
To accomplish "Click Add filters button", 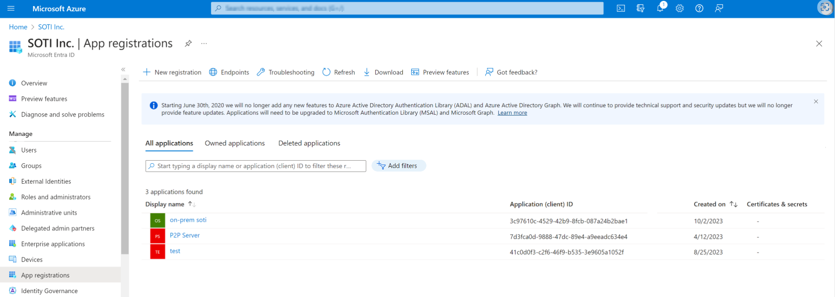I will 399,166.
